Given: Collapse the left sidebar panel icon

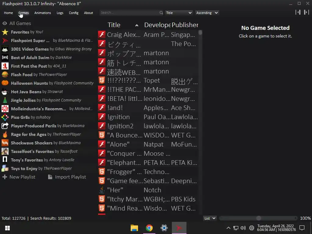Looking at the screenshot, I should click(x=298, y=12).
